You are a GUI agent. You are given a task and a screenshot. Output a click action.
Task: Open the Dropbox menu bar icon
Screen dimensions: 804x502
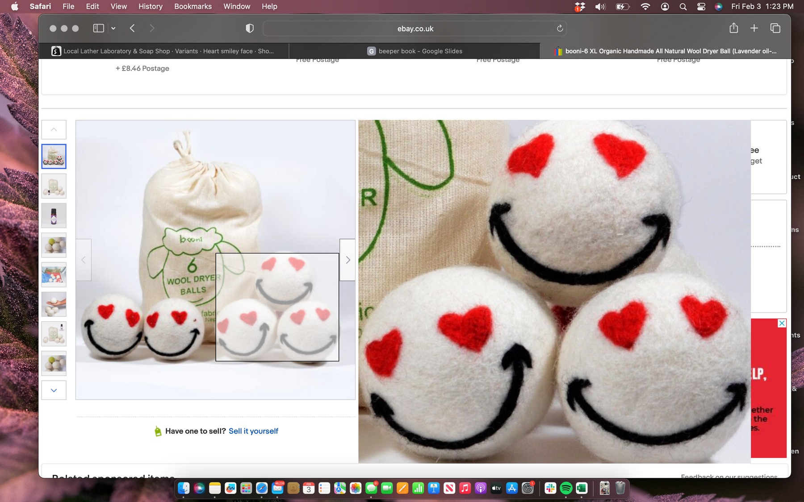(x=580, y=6)
